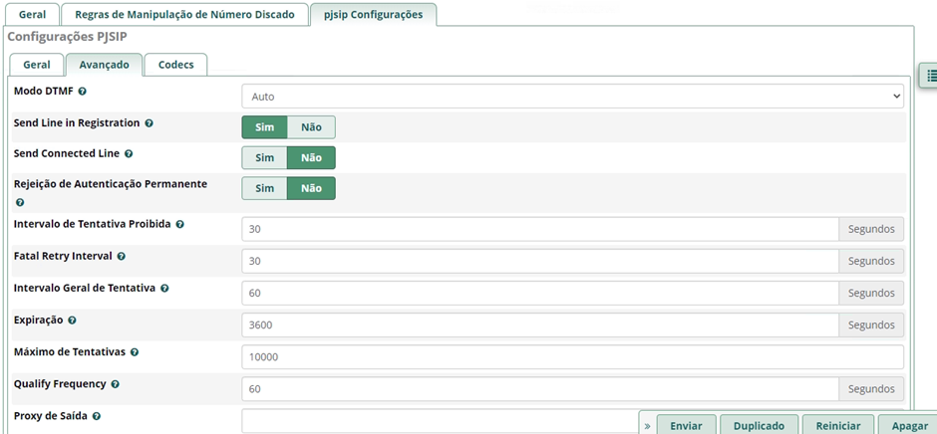Click help icon next to Expiração
Viewport: 937px width, 434px height.
click(x=73, y=321)
